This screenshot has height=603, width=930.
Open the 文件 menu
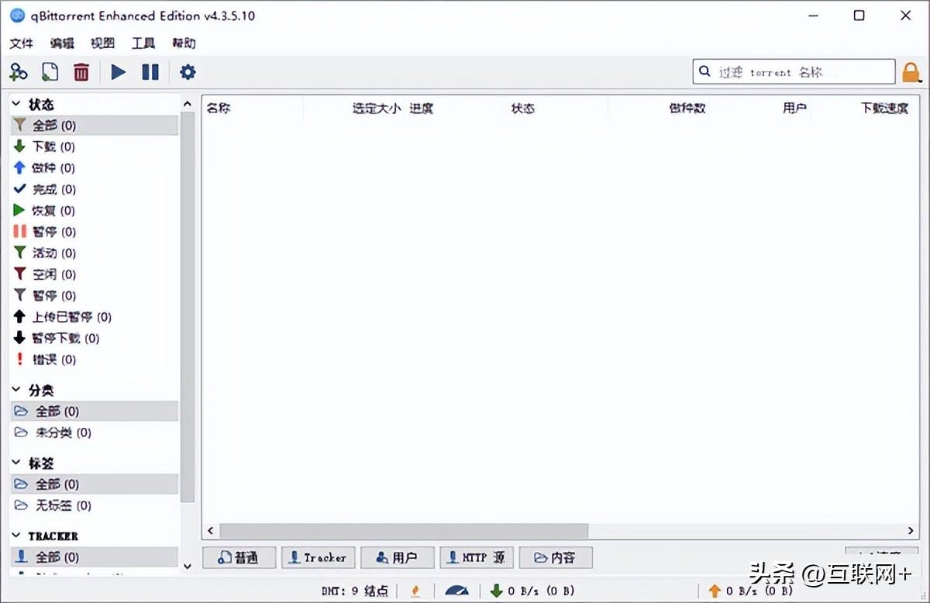coord(22,43)
